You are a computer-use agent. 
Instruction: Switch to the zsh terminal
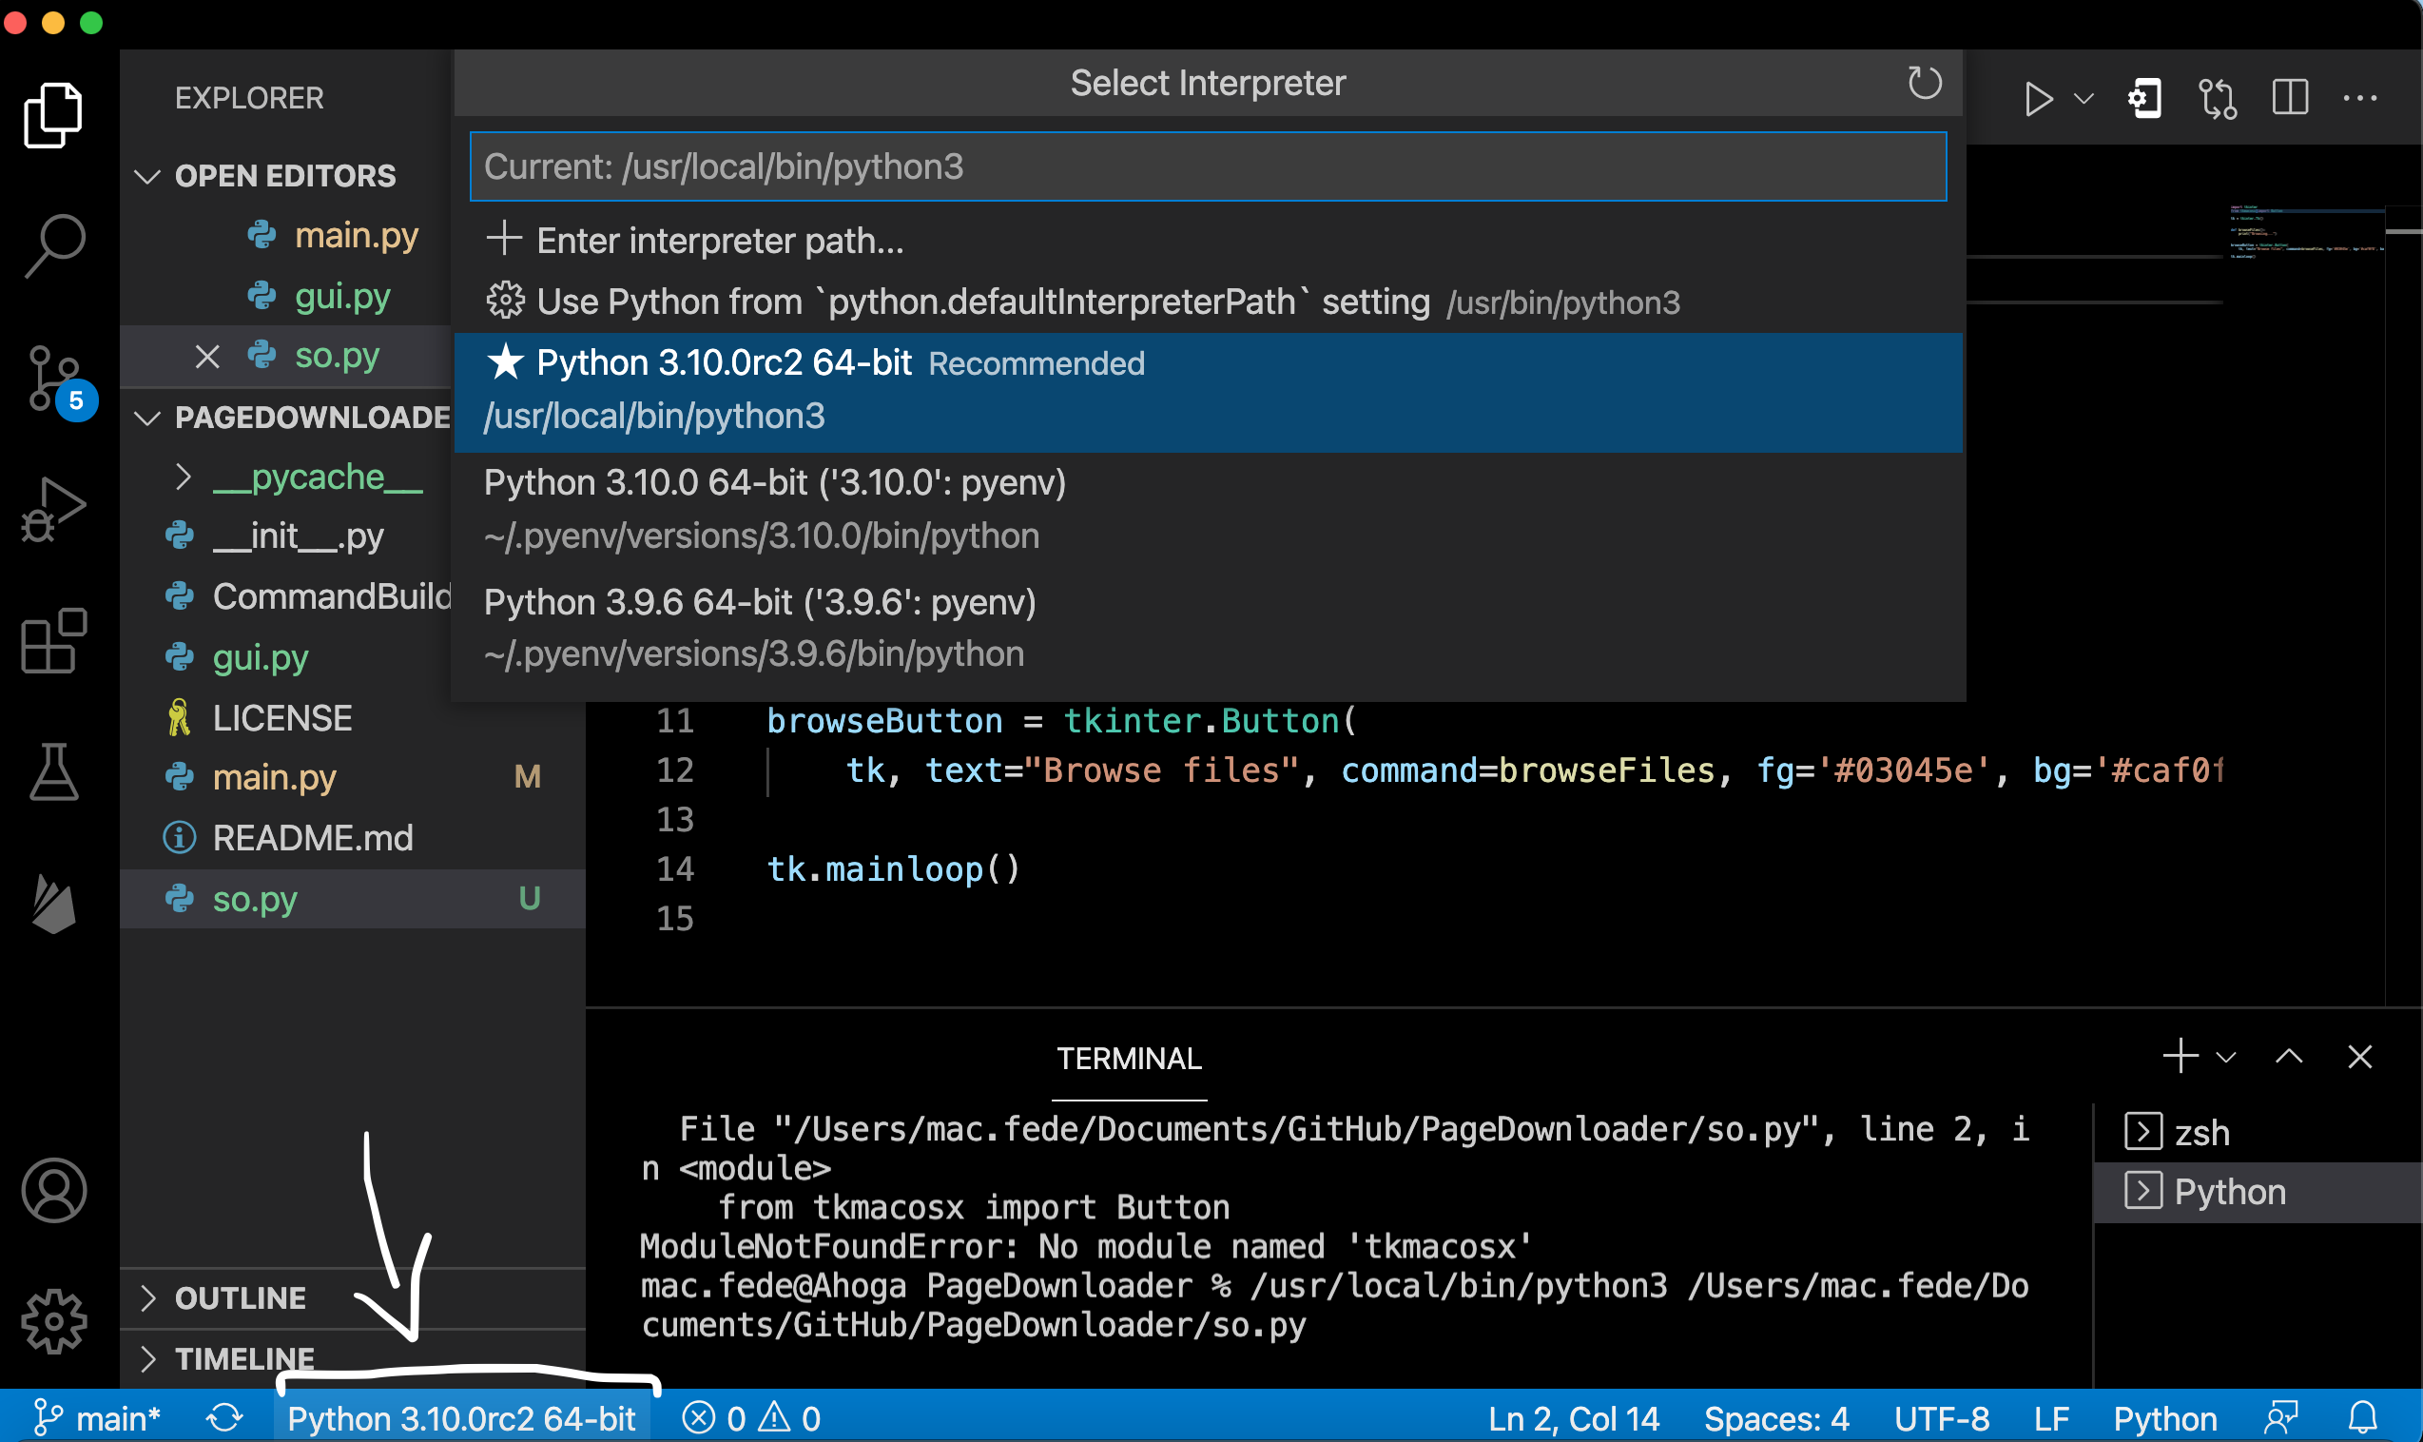pyautogui.click(x=2202, y=1131)
